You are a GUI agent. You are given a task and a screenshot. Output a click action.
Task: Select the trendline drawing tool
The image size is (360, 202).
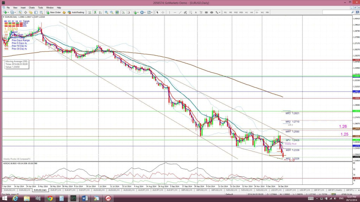point(180,12)
